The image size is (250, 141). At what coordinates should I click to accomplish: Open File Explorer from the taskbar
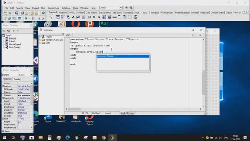click(41, 137)
